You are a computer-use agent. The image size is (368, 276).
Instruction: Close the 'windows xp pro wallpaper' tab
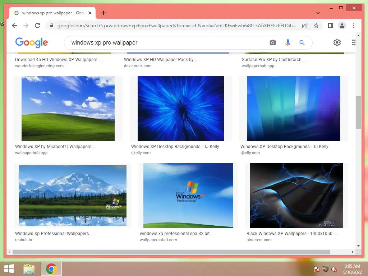pyautogui.click(x=90, y=13)
